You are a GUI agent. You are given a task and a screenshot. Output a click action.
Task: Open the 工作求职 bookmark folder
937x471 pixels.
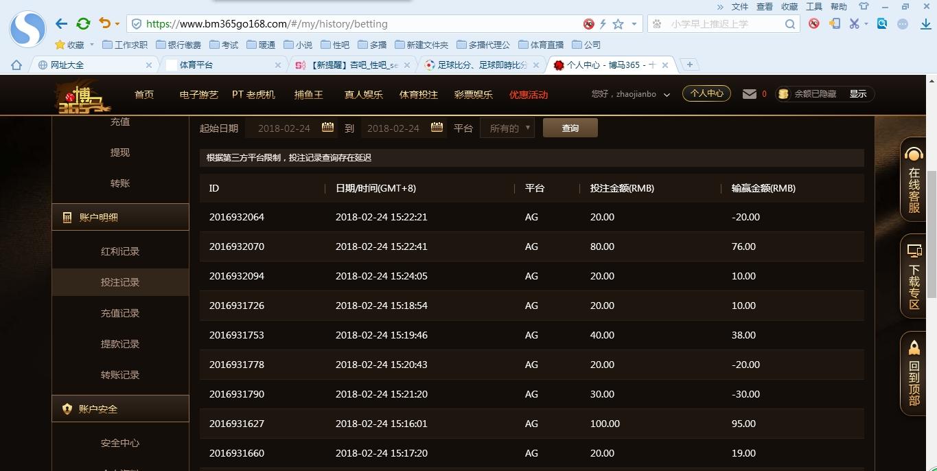click(125, 45)
